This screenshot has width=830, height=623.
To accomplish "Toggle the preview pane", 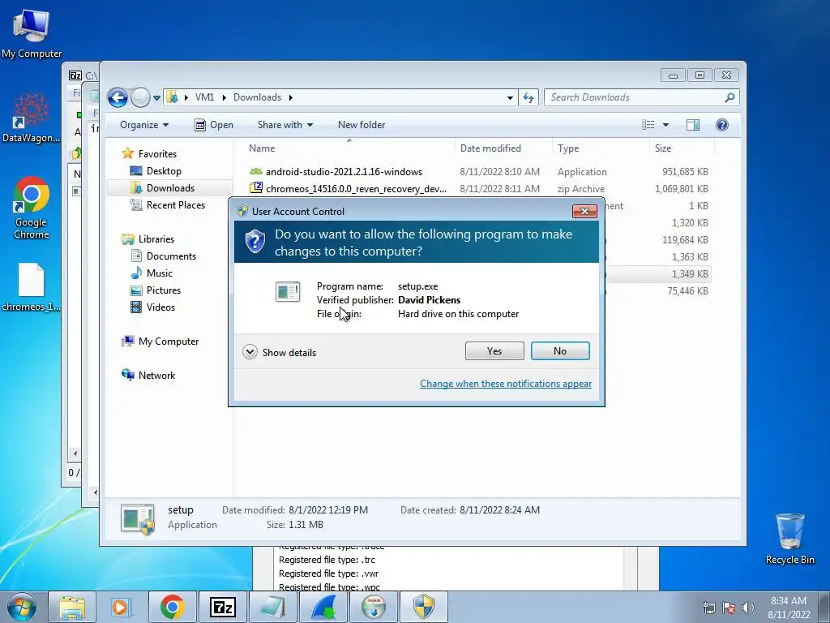I will pos(693,125).
